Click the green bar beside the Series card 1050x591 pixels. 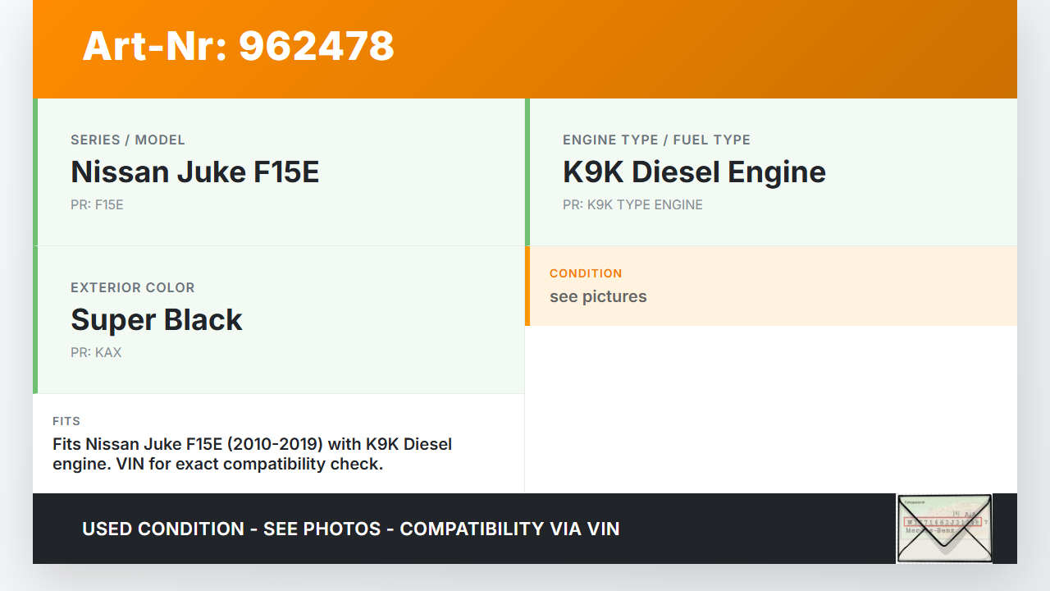pos(35,172)
